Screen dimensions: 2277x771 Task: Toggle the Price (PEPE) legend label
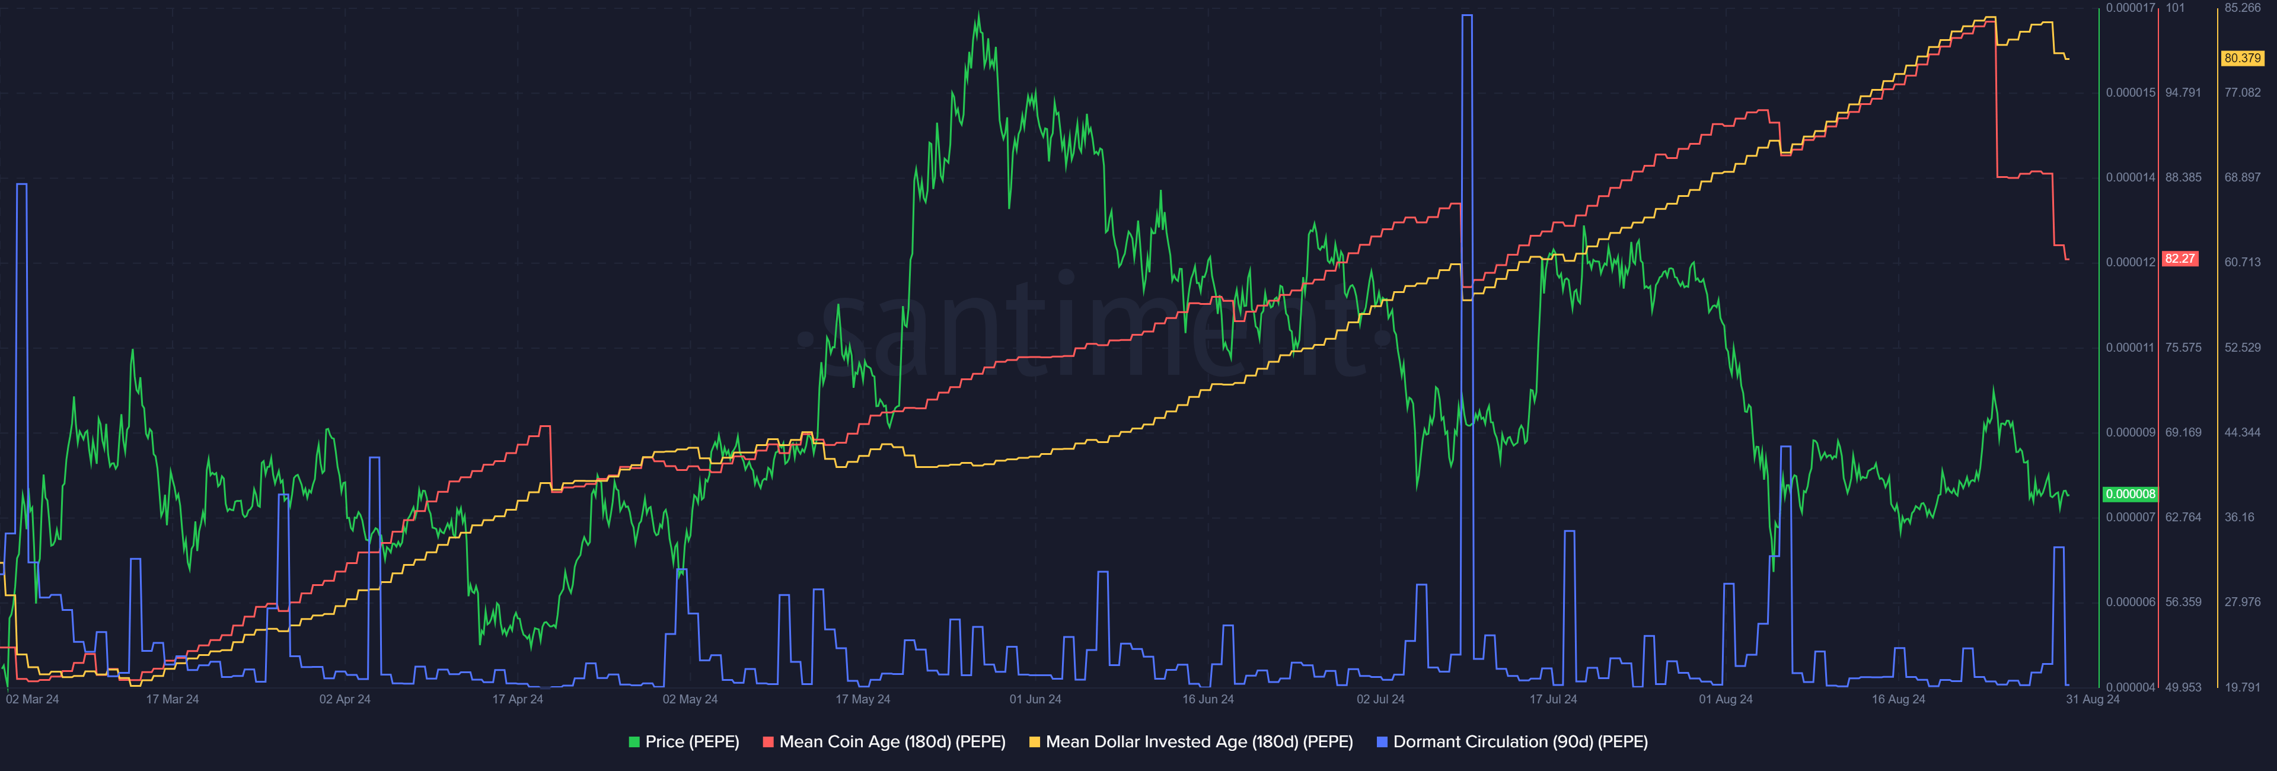click(x=692, y=742)
